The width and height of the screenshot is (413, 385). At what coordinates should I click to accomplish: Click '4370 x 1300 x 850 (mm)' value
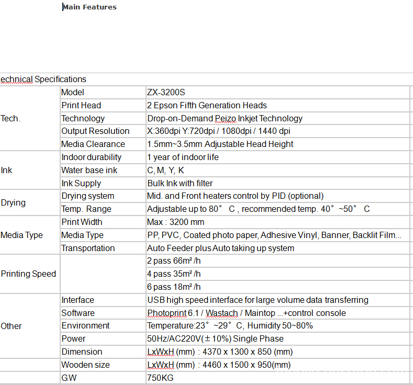coord(248,352)
